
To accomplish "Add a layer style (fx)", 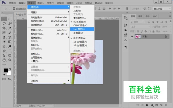I will click(x=142, y=105).
